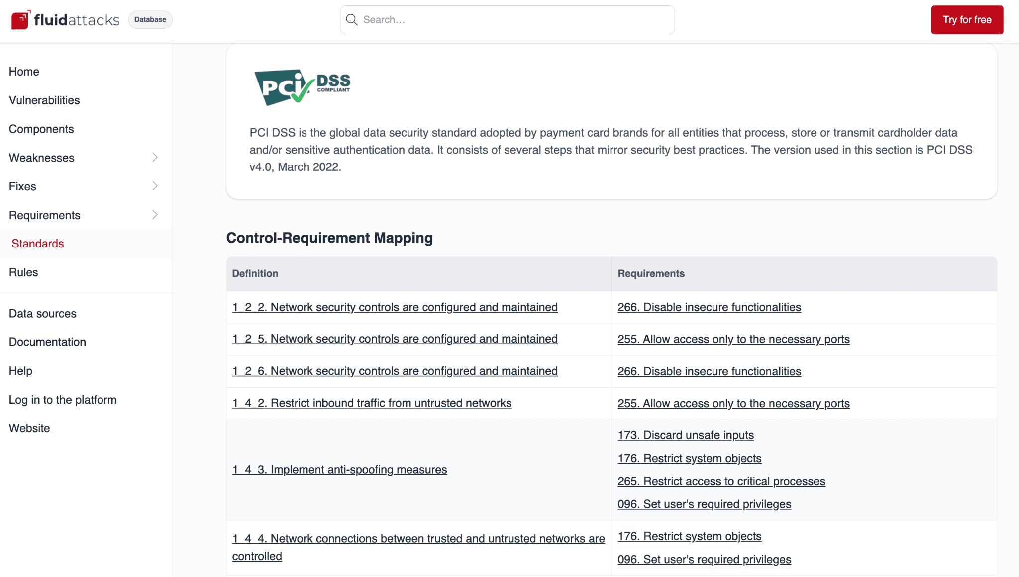Open the Rules sidebar item

(23, 272)
